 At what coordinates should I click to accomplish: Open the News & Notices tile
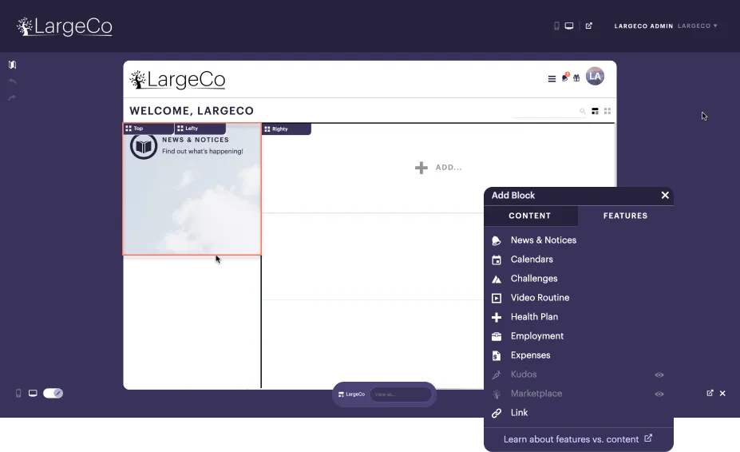click(x=192, y=189)
